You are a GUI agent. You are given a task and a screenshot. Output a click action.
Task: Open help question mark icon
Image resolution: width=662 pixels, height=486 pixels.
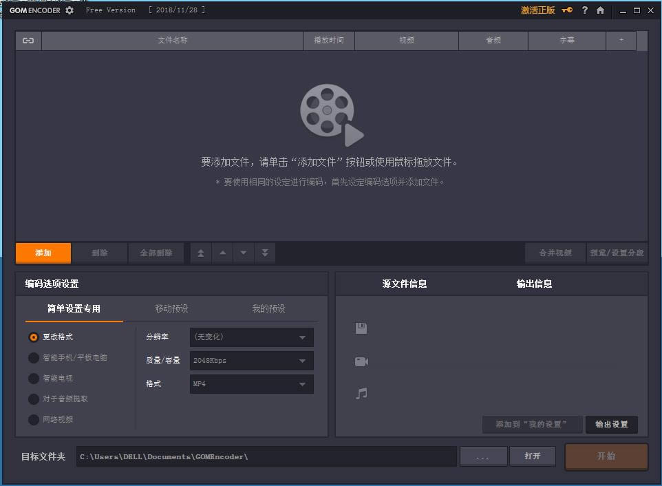pyautogui.click(x=585, y=10)
